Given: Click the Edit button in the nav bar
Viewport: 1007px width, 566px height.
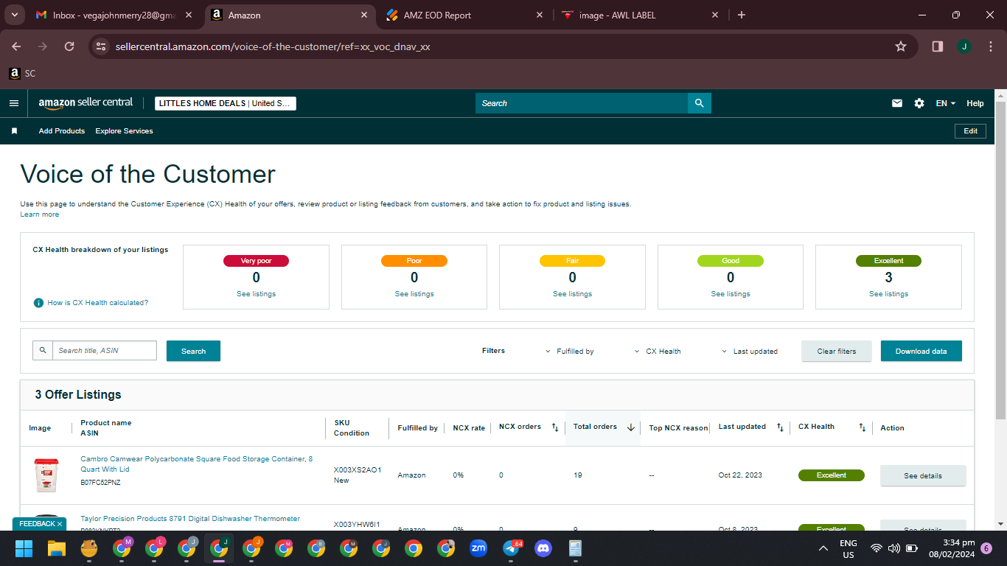Looking at the screenshot, I should [970, 131].
